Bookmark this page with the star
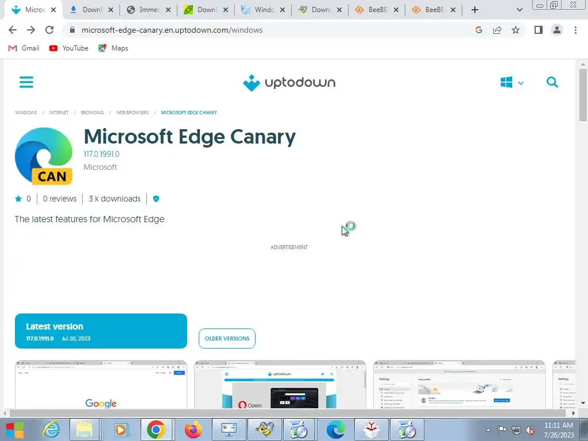This screenshot has width=588, height=441. pos(516,30)
